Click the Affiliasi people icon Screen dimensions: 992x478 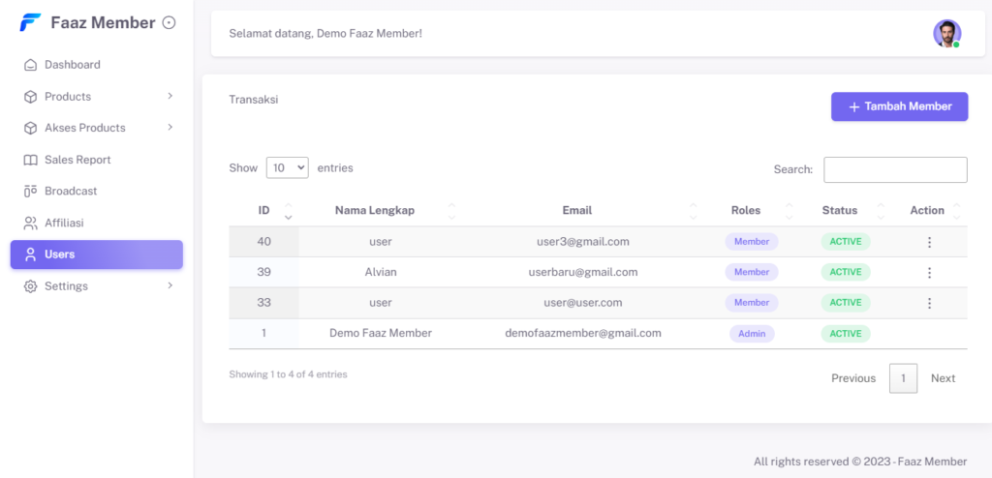(x=30, y=223)
